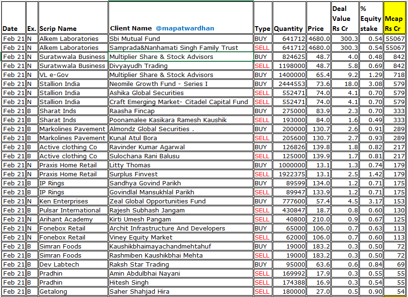Click 'Zeal Global Opportunities Fund' cell
This screenshot has width=408, height=297.
pyautogui.click(x=181, y=201)
